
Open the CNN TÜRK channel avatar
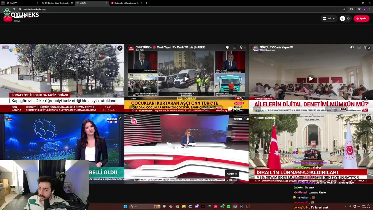(x=131, y=48)
